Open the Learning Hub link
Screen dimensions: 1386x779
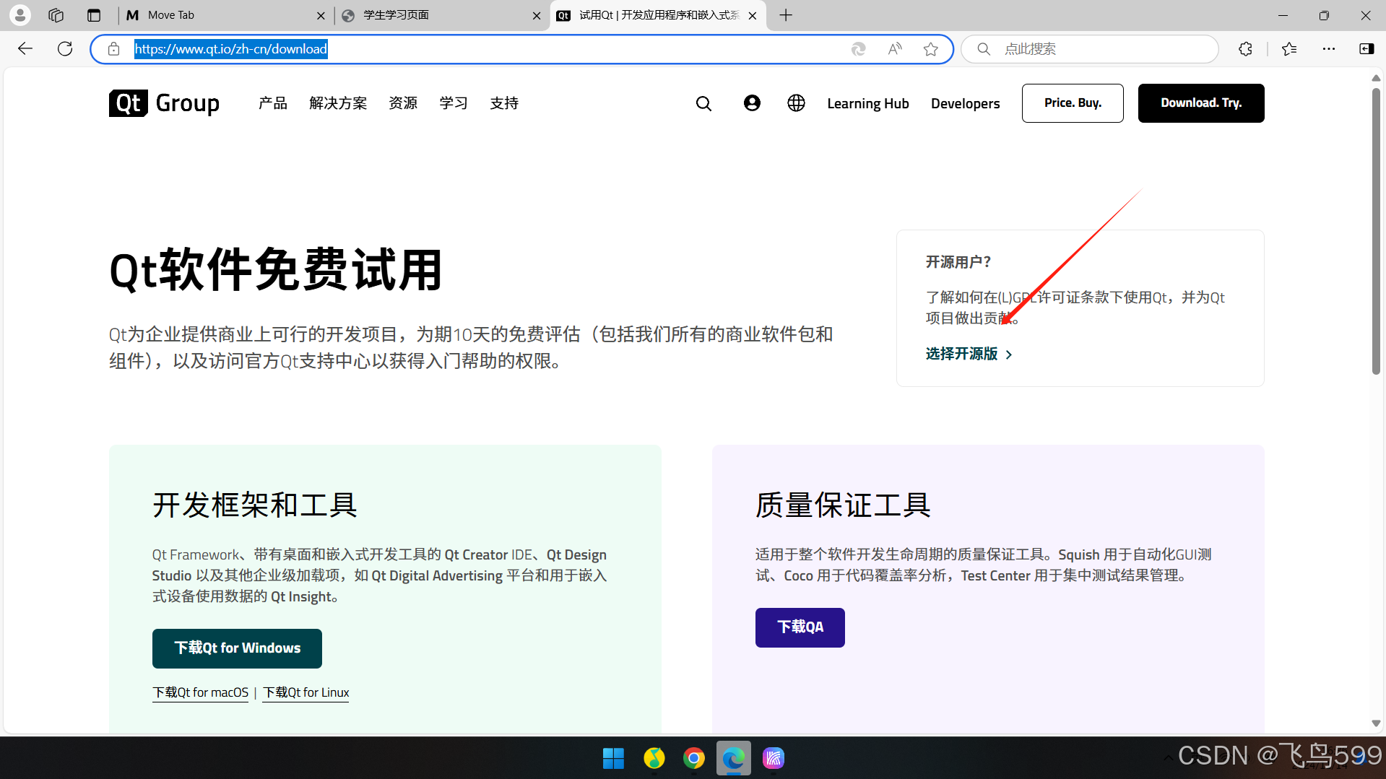coord(868,103)
